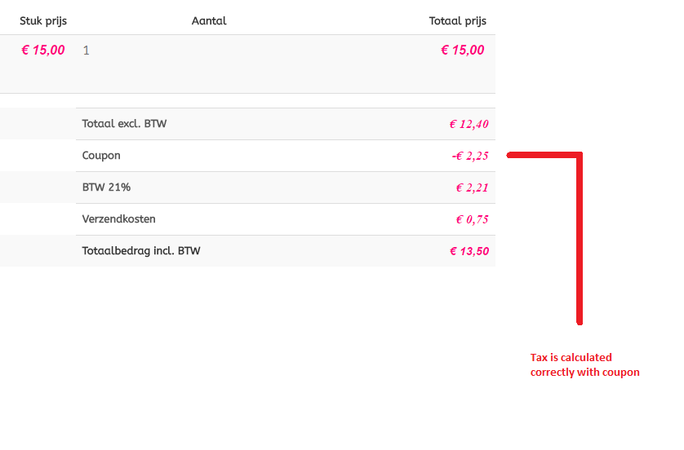Click the Totaal excl. BTW label

pyautogui.click(x=125, y=124)
